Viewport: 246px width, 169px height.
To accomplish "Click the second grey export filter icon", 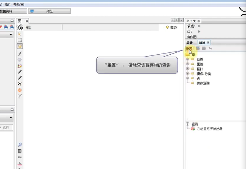I will 204,49.
